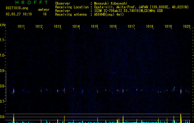Click the Observer label
This screenshot has height=123, width=194.
[63, 3]
